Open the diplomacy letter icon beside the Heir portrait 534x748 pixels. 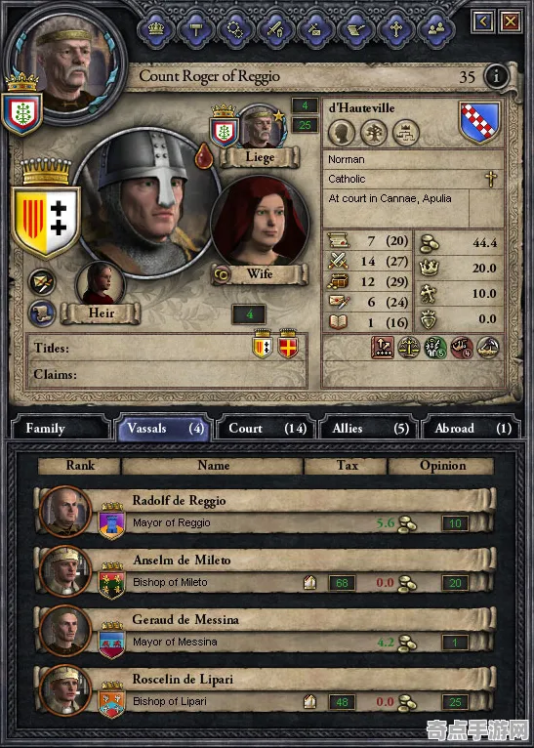point(42,282)
